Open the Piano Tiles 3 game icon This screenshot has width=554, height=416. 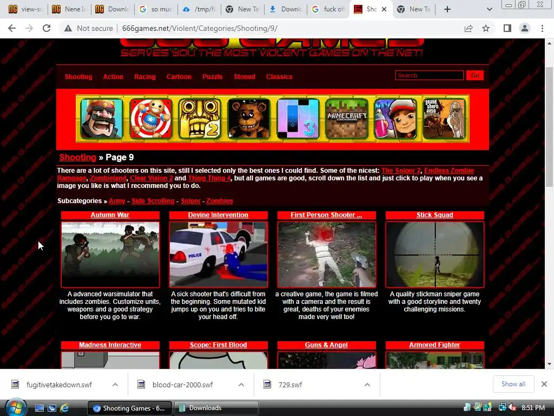[x=298, y=119]
